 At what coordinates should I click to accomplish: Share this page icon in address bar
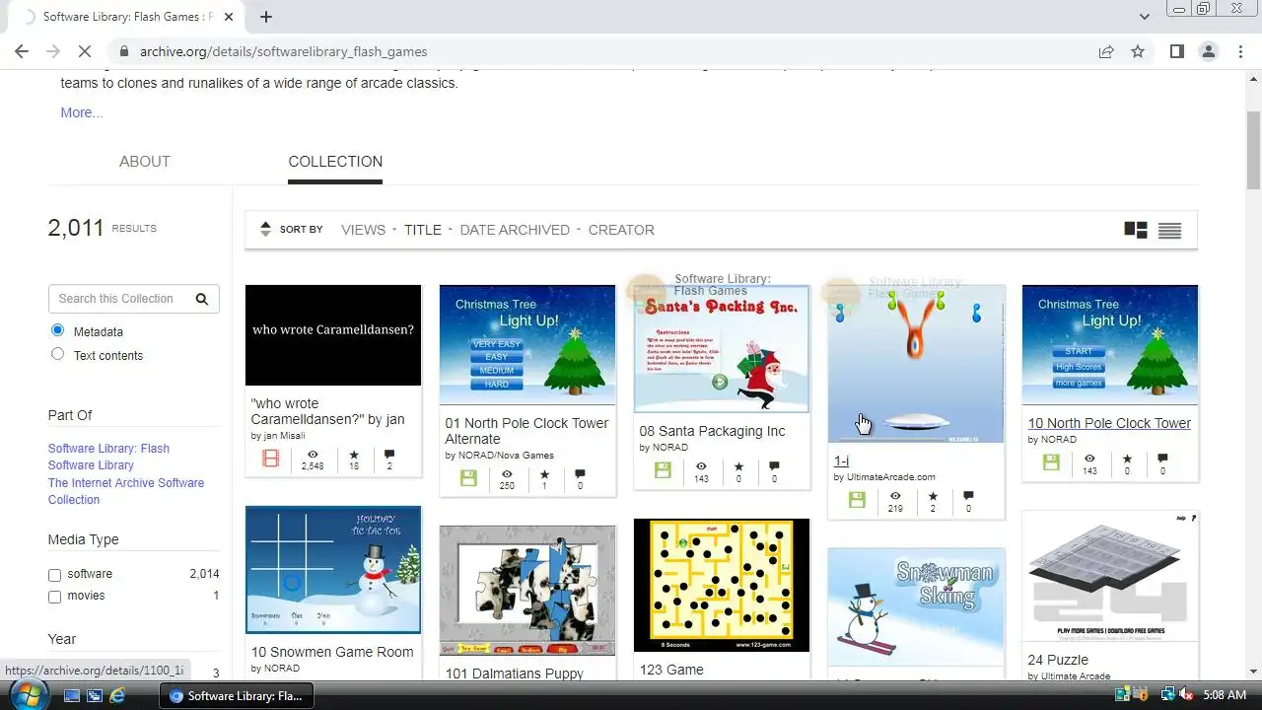pos(1106,51)
